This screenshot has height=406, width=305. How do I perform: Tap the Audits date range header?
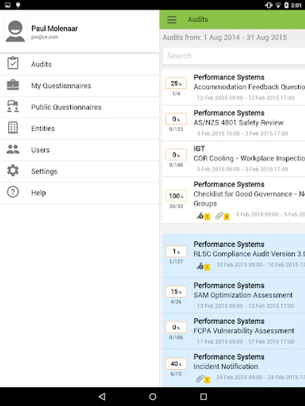coord(225,37)
